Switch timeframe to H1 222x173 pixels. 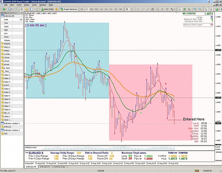click(x=101, y=9)
